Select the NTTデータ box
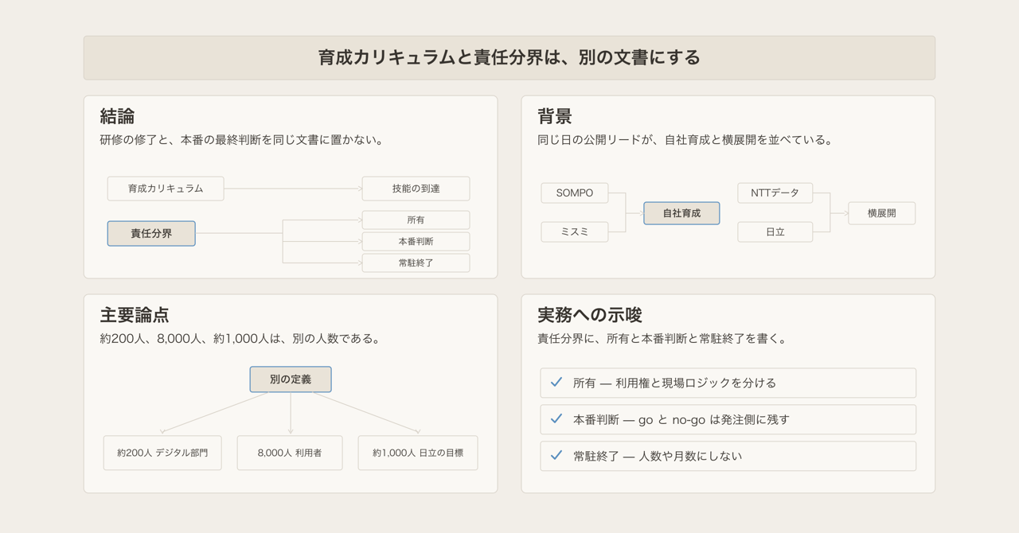The width and height of the screenshot is (1019, 533). pos(775,193)
